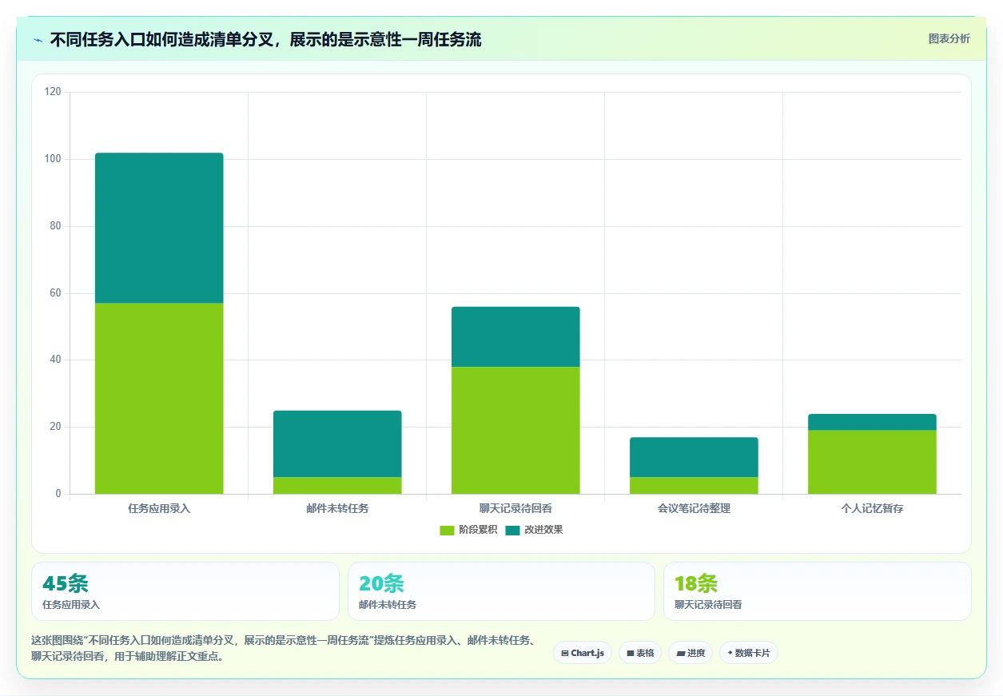Click the teal 改进效果 segment of the 邮件未转任务 bar

click(337, 443)
